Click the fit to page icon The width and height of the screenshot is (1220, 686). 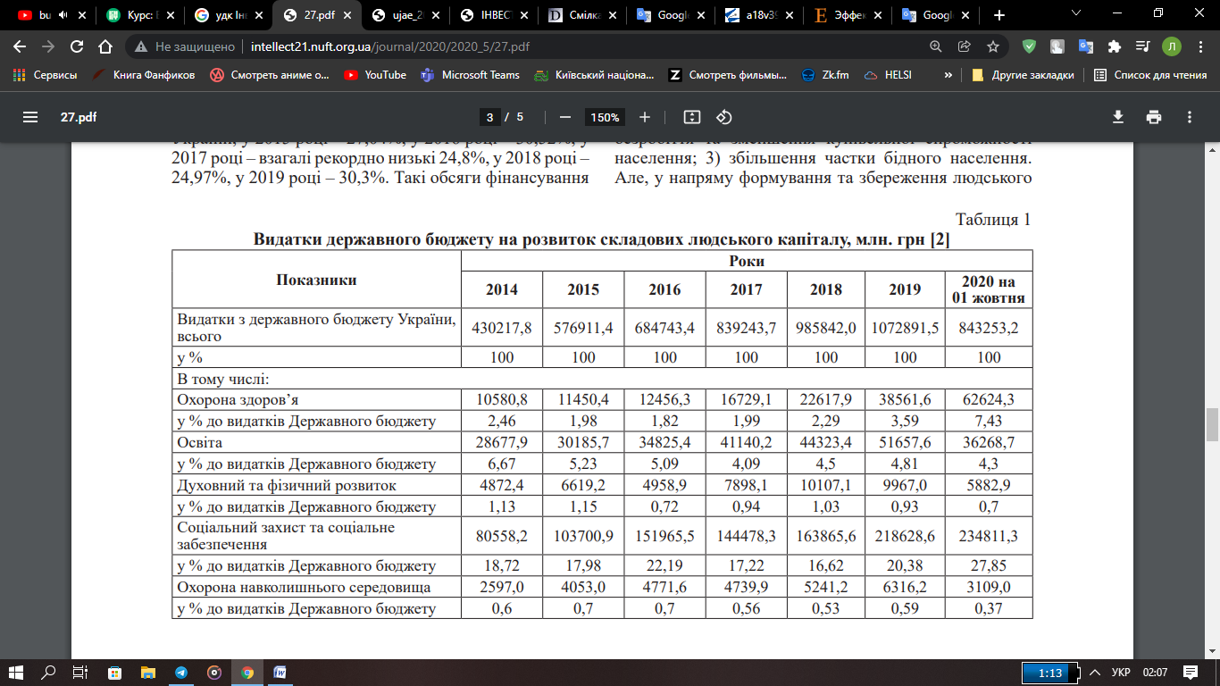point(691,117)
